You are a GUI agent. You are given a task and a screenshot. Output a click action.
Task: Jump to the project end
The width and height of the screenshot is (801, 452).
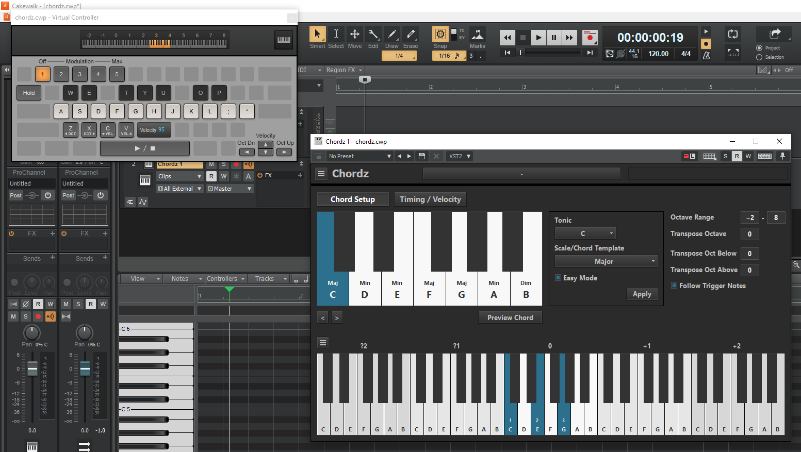pos(590,53)
